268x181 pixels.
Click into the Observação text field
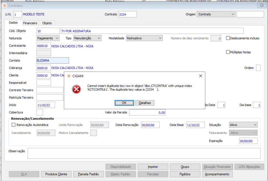[144, 154]
